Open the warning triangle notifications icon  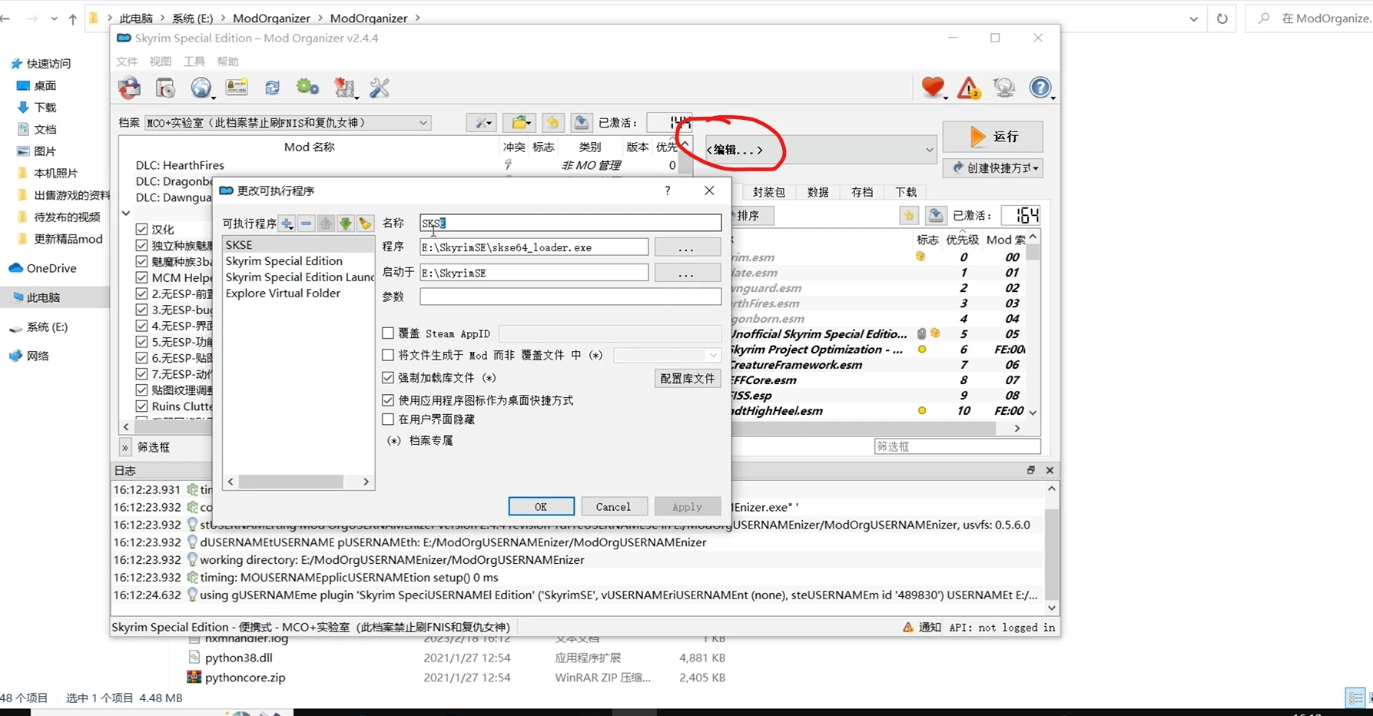(969, 88)
